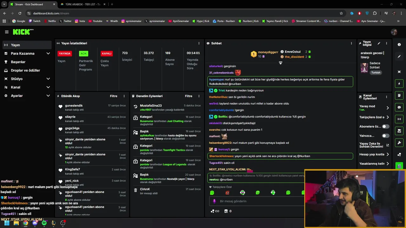Open Filtre in Denetim Eylemleri panel
This screenshot has height=228, width=406.
pos(189,96)
